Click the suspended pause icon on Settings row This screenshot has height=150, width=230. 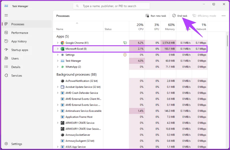125,55
